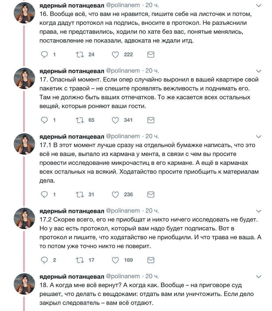Screen dimensions: 272x311
Task: Retweet tweet 17 with 65 retweets
Action: click(80, 120)
